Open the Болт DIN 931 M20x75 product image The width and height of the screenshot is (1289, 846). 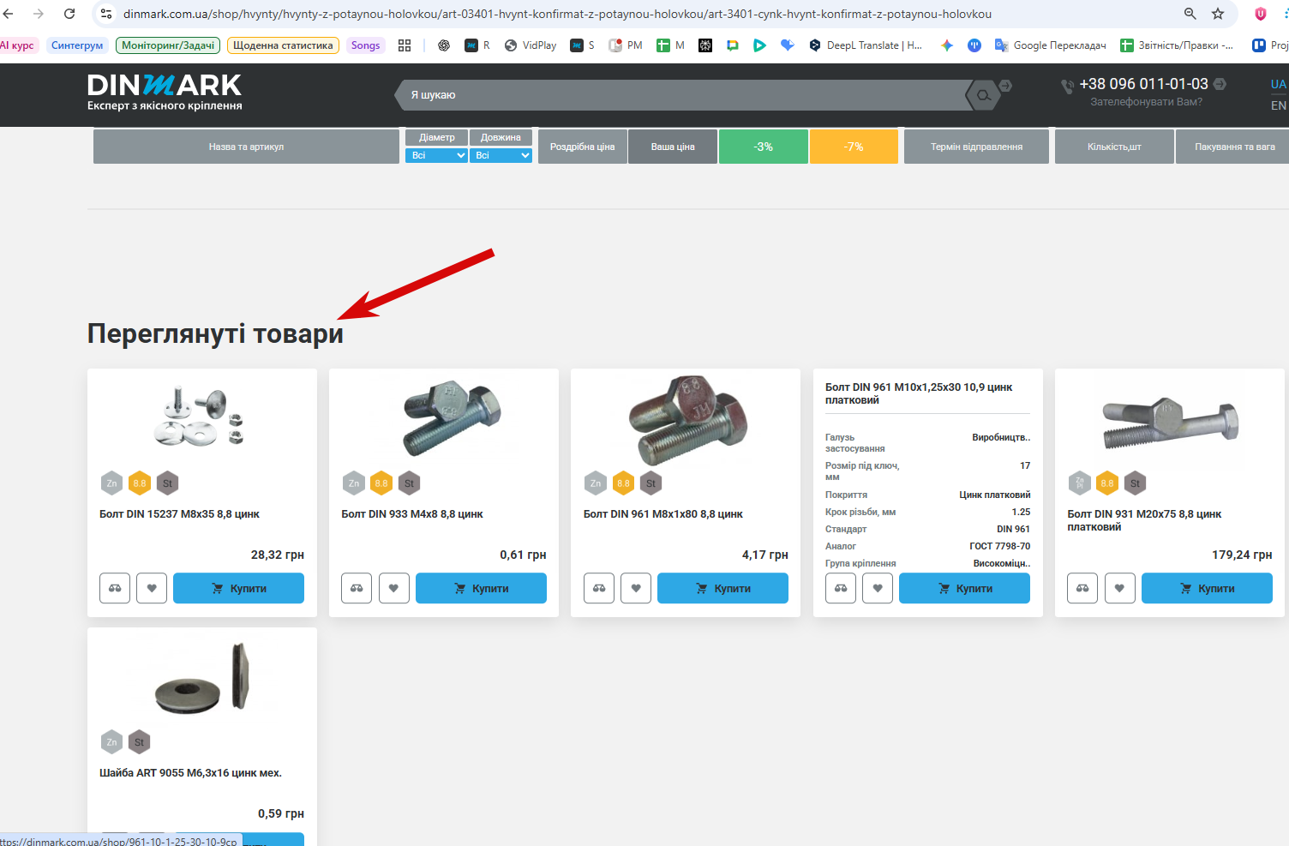pyautogui.click(x=1170, y=422)
